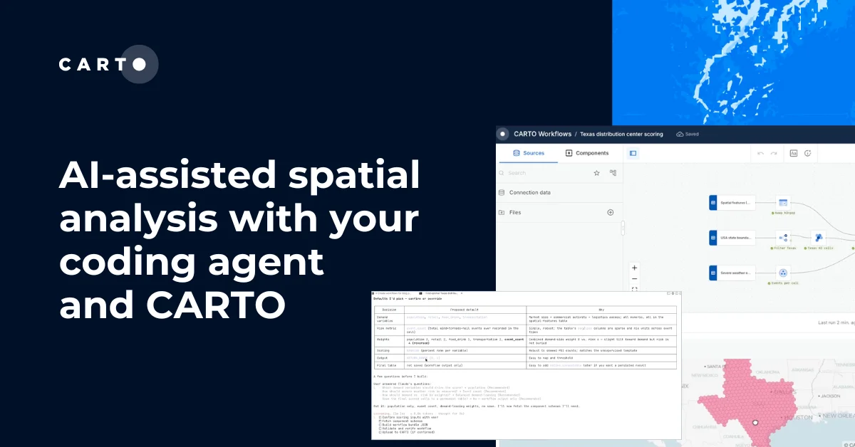Click the 'Last run 2 min. ago' text

836,323
